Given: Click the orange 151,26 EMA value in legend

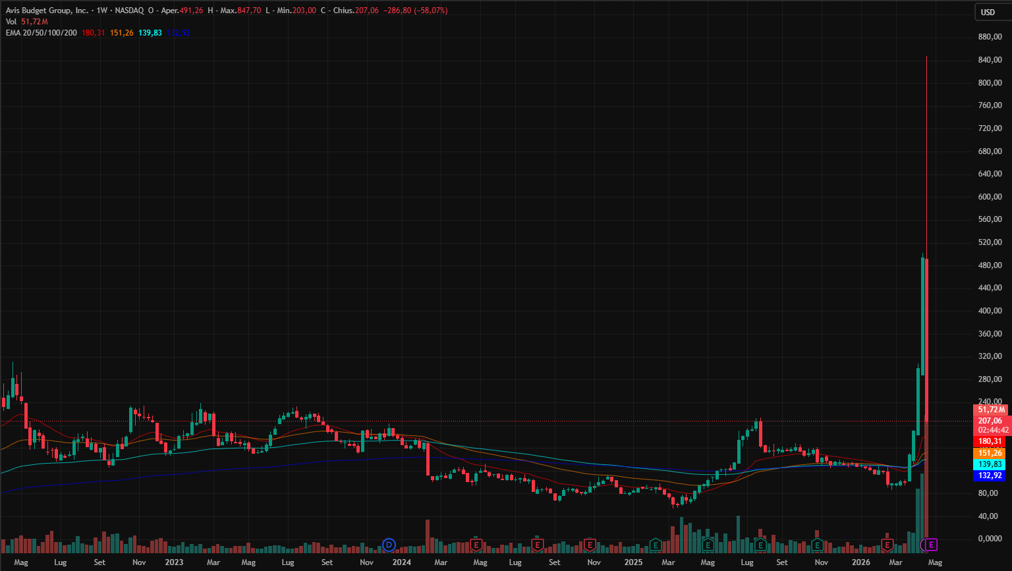Looking at the screenshot, I should 122,33.
